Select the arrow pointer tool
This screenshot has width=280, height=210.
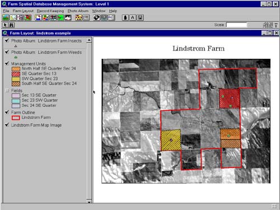pyautogui.click(x=5, y=25)
